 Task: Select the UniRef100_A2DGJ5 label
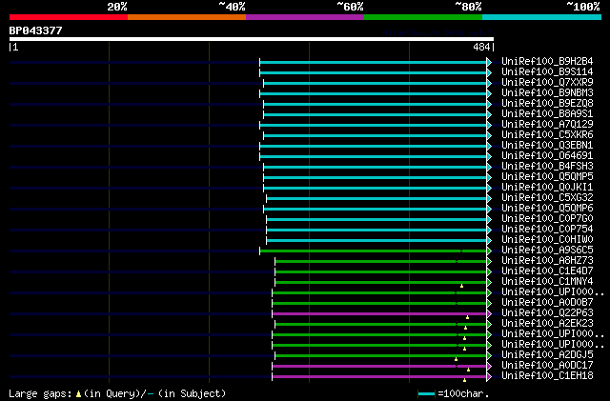coord(547,355)
